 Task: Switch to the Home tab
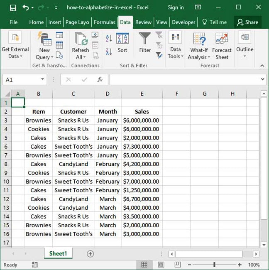[x=36, y=22]
